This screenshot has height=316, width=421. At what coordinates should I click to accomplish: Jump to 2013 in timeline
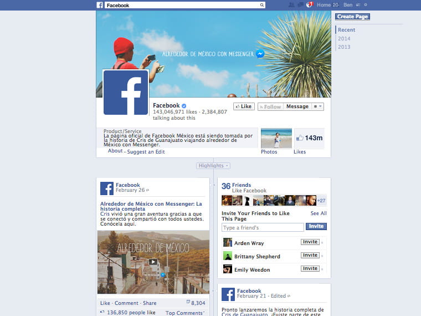[x=344, y=47]
